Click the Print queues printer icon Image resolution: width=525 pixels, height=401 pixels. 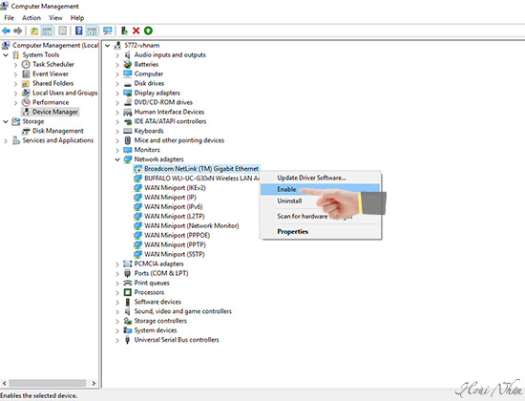[127, 283]
